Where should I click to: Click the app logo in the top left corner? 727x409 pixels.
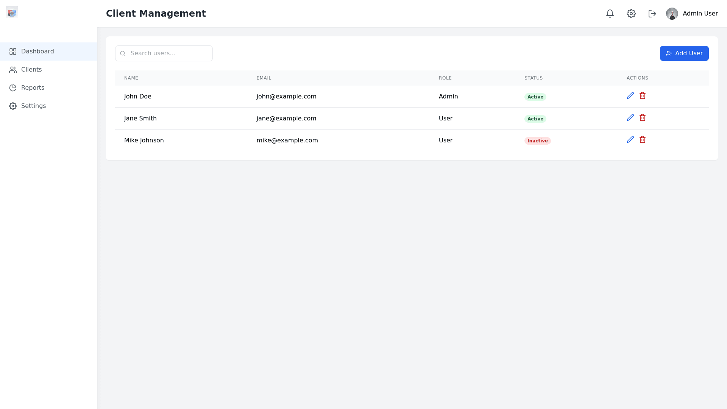click(12, 12)
